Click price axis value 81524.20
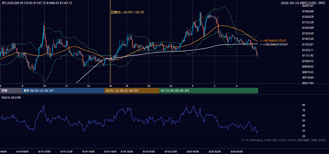 tap(308, 33)
